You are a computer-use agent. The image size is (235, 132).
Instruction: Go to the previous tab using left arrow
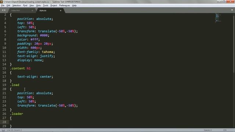(3, 10)
